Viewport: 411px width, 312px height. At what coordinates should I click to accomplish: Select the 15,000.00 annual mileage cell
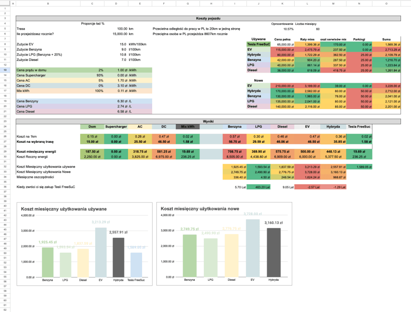coord(116,34)
